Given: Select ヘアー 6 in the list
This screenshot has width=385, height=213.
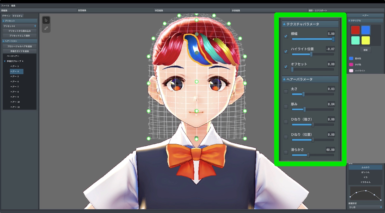Looking at the screenshot, I should pos(15,81).
